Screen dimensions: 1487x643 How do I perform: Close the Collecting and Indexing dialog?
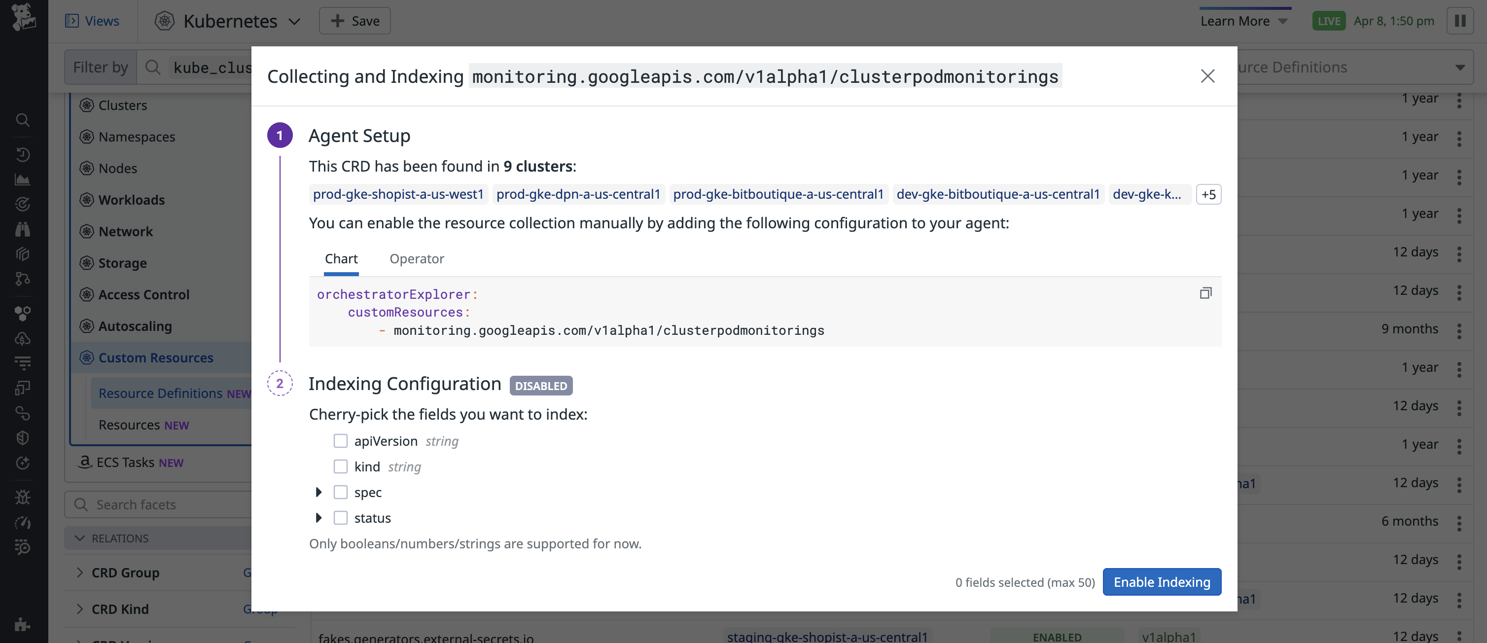tap(1207, 76)
